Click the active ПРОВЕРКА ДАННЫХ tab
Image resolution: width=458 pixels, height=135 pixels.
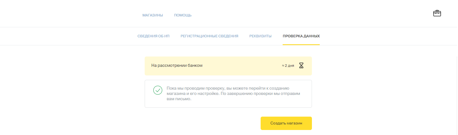tap(301, 36)
